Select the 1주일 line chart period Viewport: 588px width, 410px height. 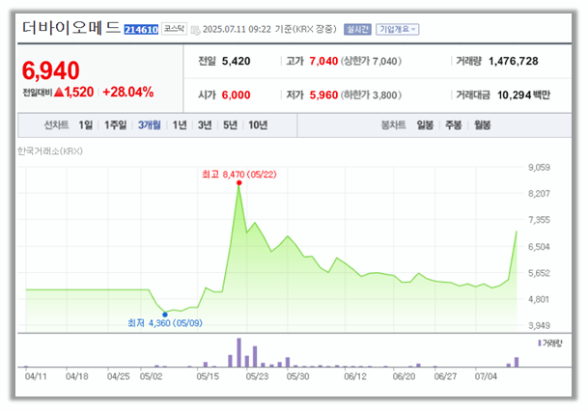coord(115,125)
